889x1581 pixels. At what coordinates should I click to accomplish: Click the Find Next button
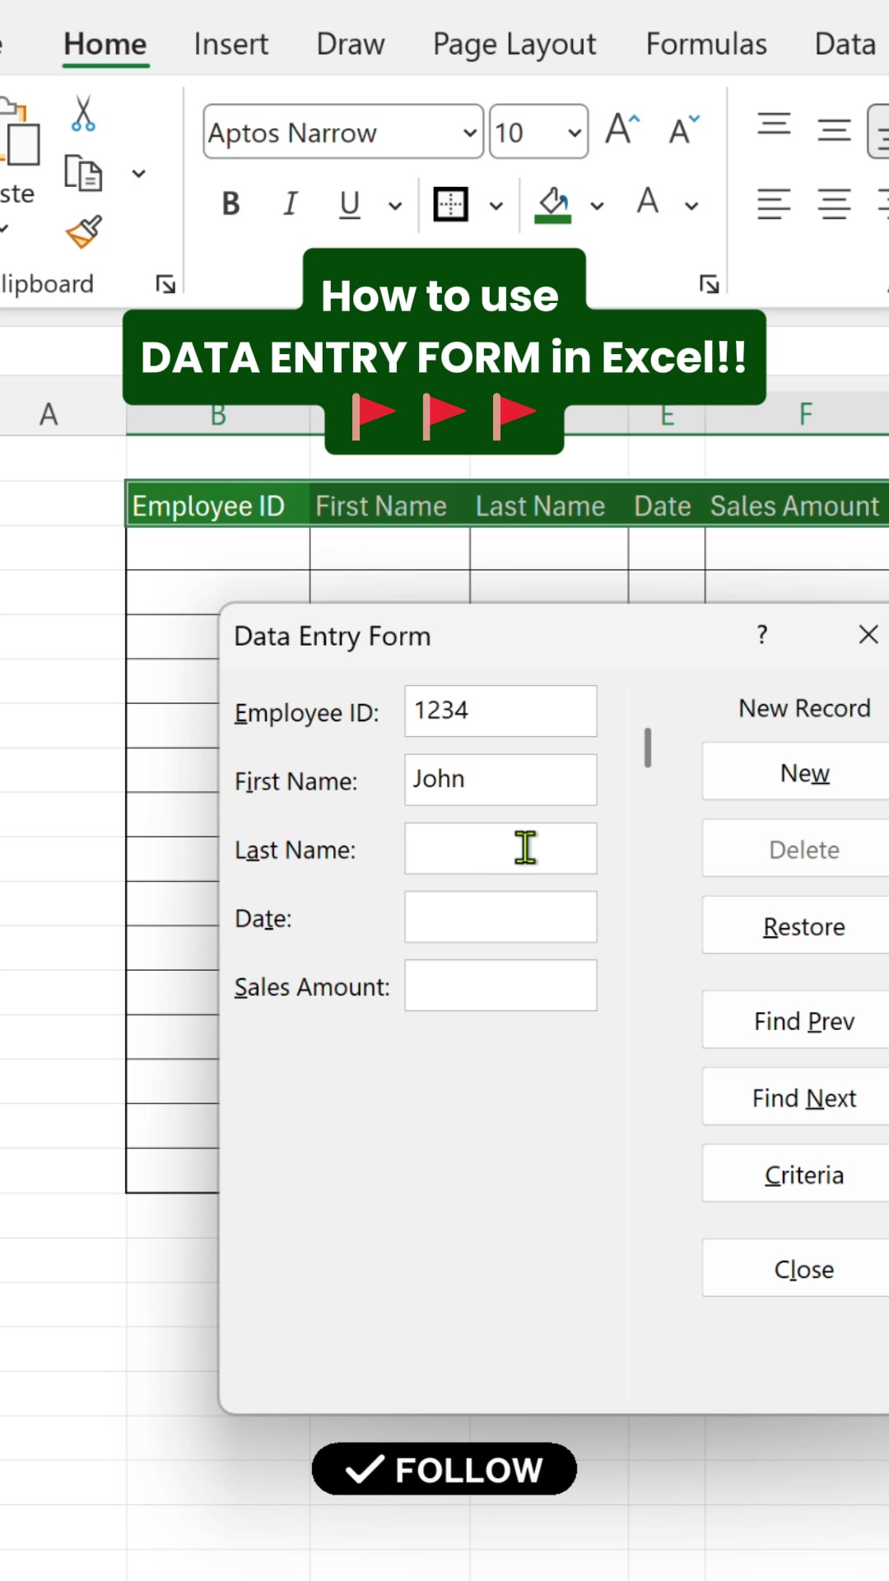[796, 1097]
